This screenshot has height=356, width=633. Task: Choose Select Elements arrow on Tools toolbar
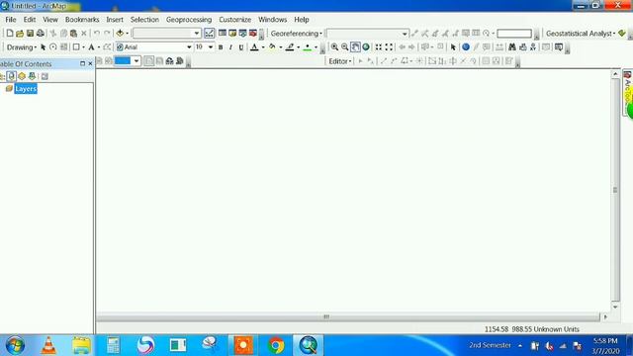(x=453, y=47)
